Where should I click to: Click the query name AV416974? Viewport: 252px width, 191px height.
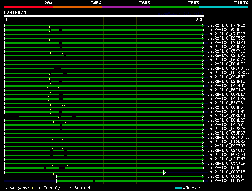[x=15, y=13]
